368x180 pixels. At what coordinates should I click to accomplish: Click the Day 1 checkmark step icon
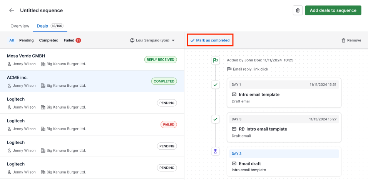pyautogui.click(x=215, y=84)
